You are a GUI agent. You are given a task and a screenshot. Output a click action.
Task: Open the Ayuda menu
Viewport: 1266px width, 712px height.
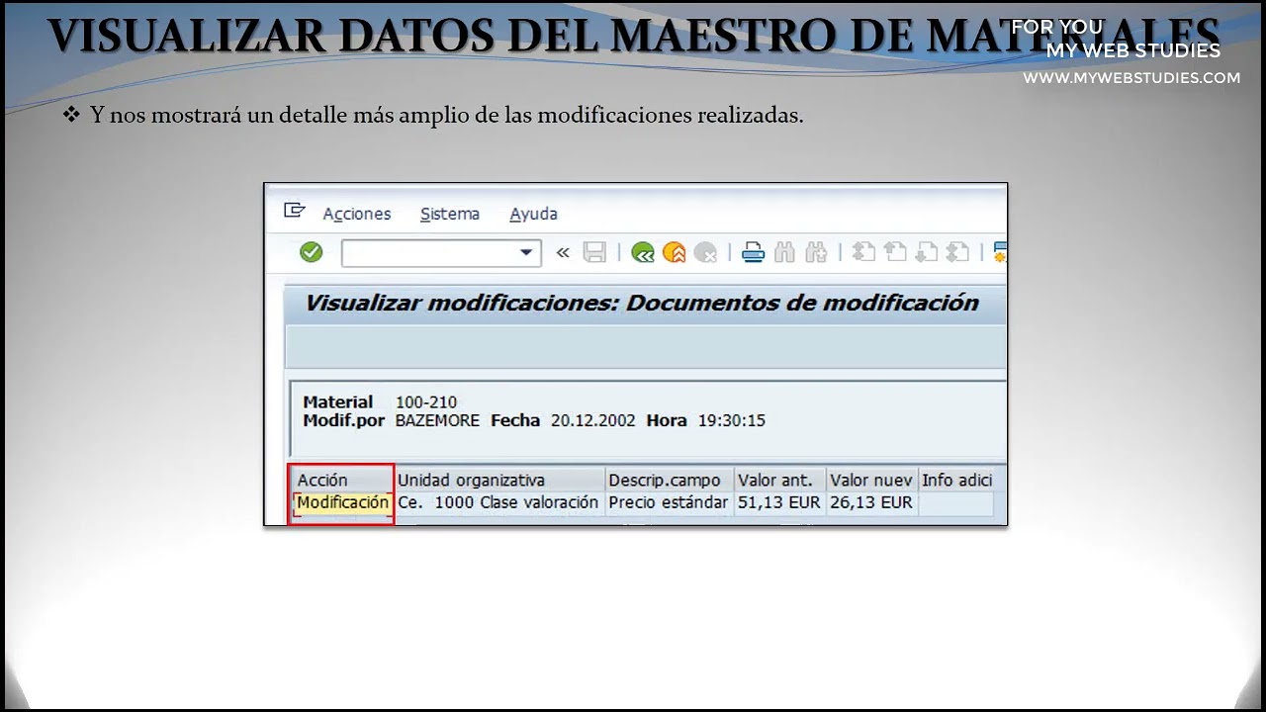534,214
